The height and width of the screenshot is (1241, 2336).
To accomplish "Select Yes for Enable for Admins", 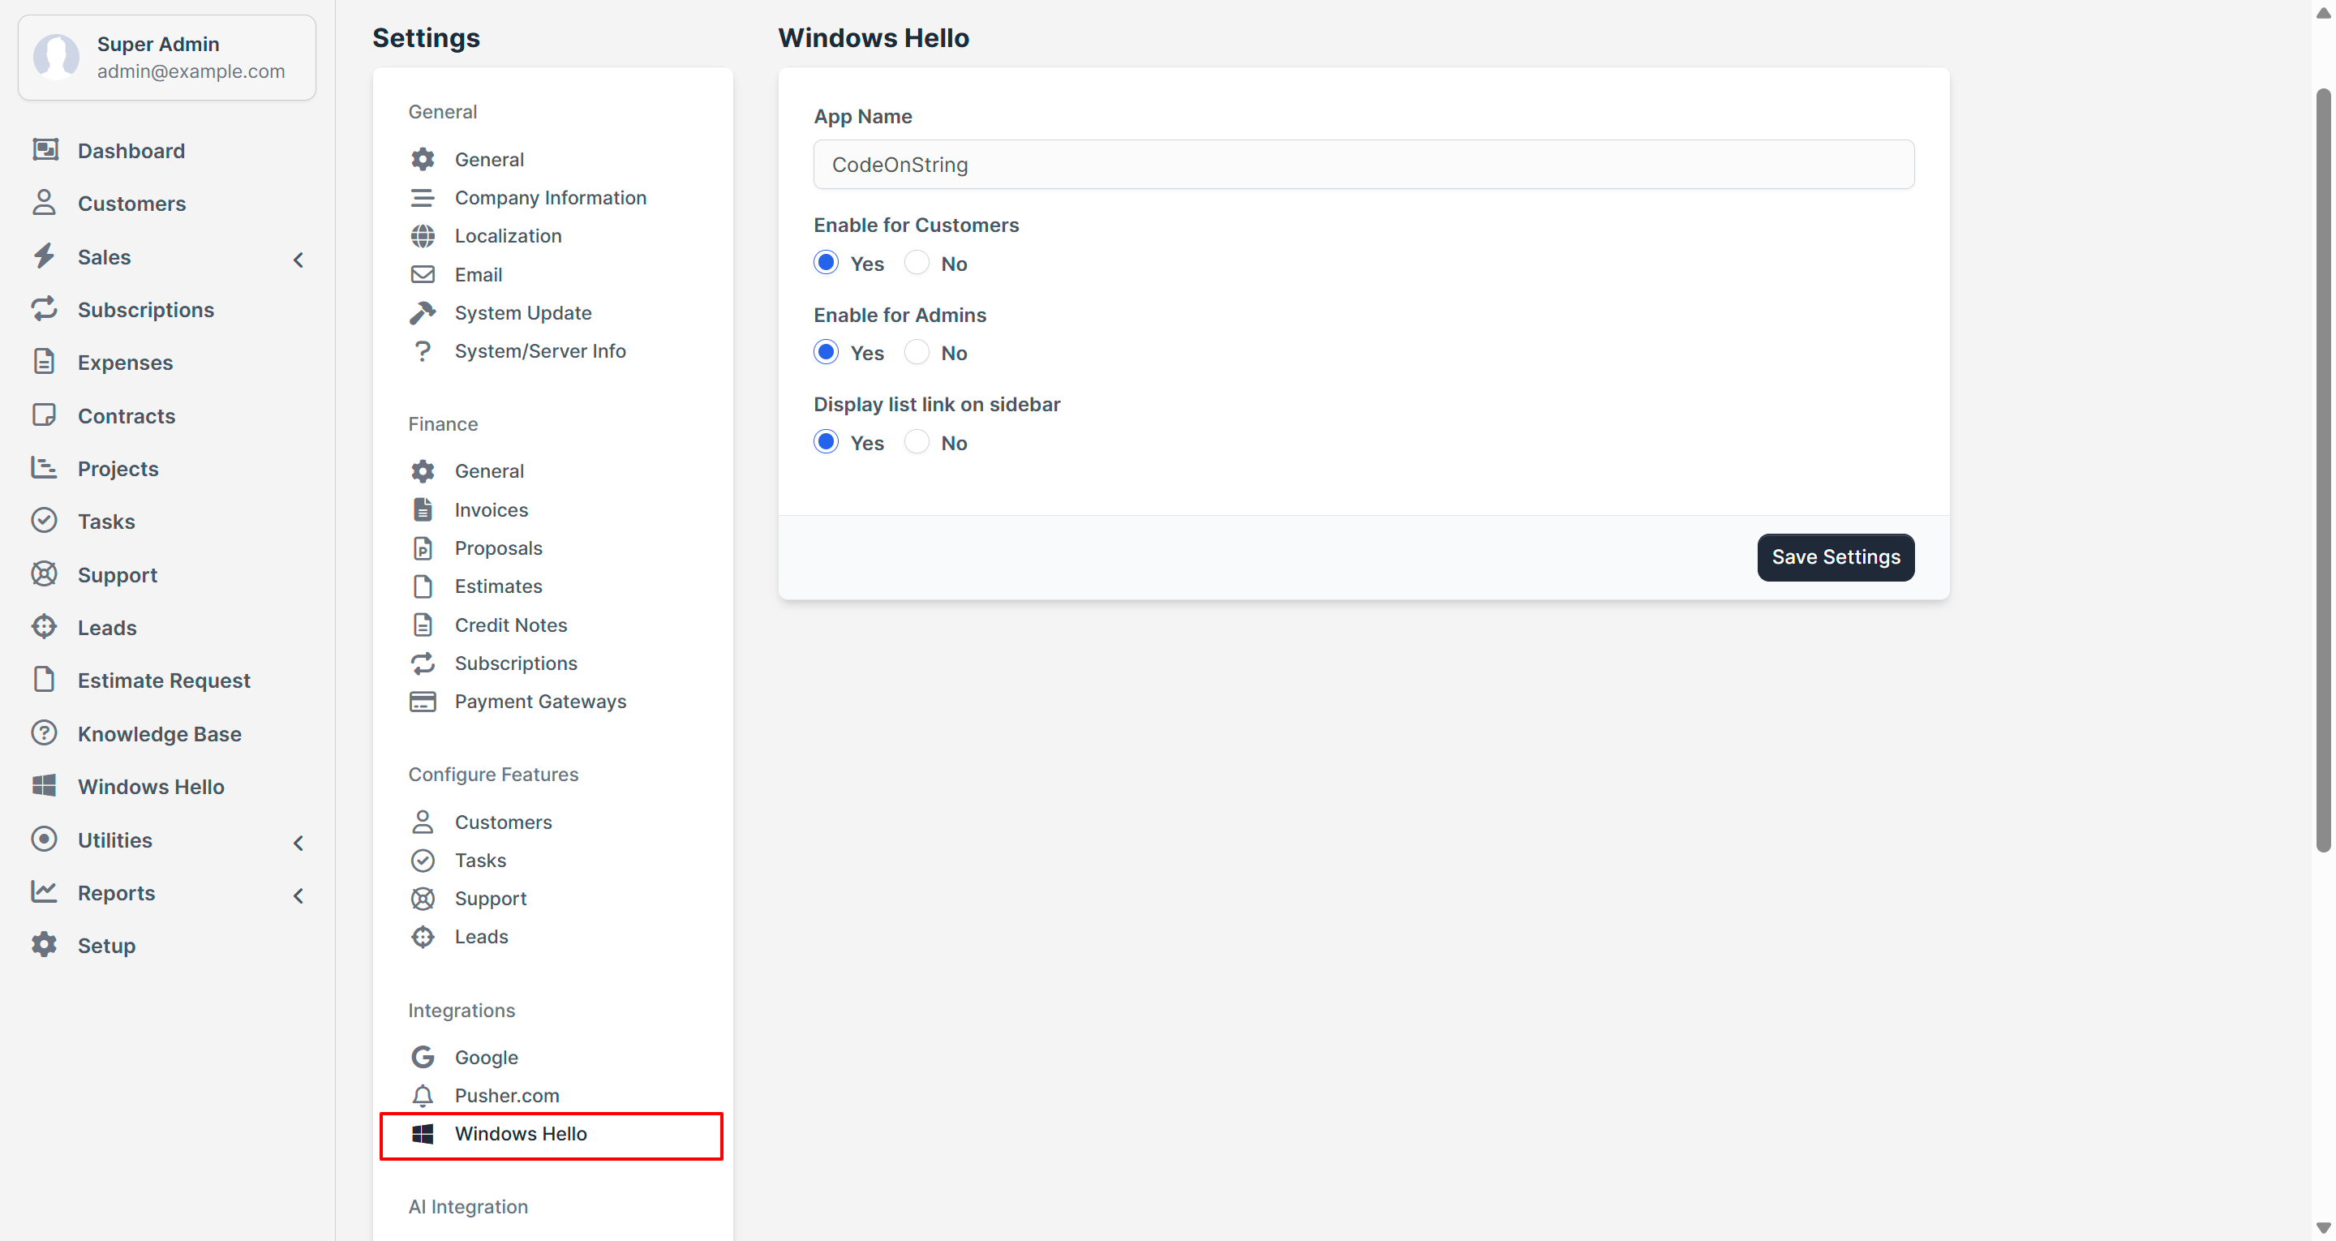I will [827, 352].
